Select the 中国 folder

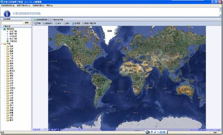click(x=8, y=44)
